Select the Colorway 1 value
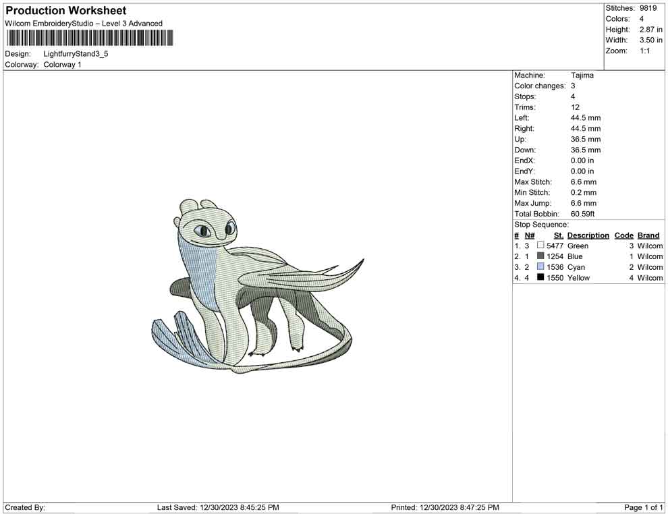 pos(62,65)
